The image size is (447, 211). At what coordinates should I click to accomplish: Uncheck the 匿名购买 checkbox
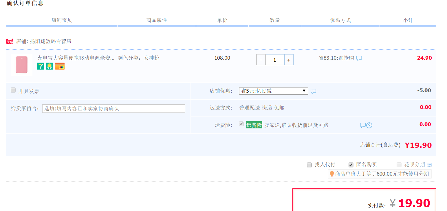point(351,165)
